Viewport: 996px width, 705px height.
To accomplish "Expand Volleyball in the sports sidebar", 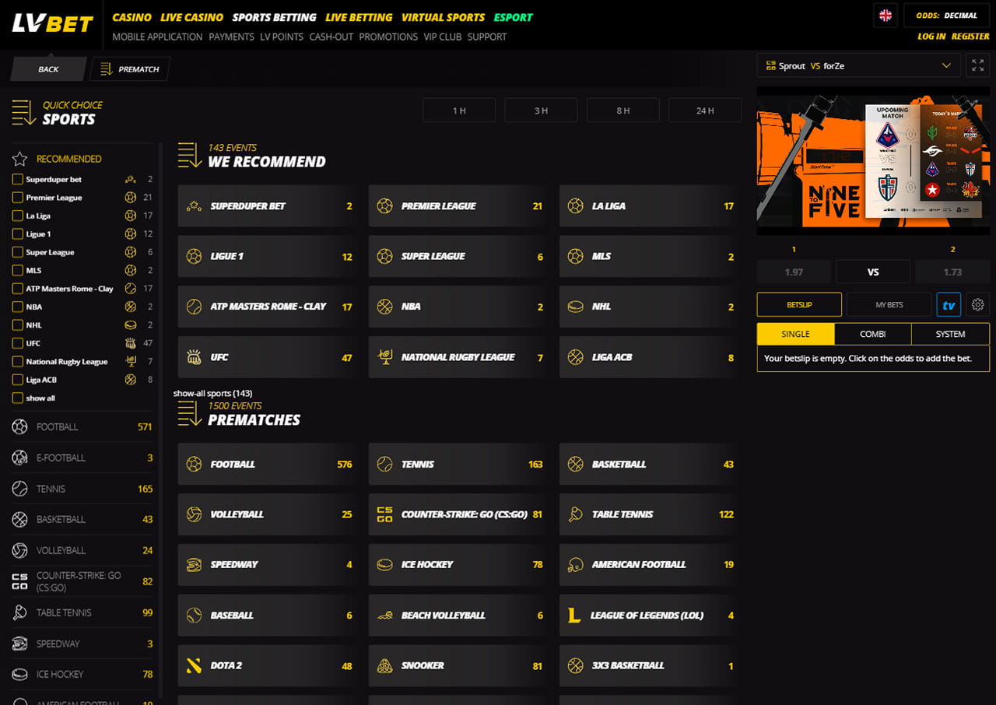I will tap(82, 550).
